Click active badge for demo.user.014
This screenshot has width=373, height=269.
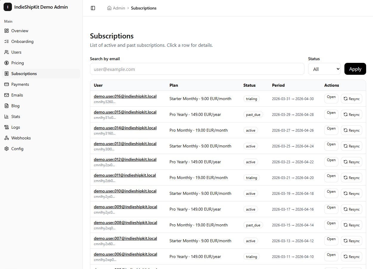(251, 130)
